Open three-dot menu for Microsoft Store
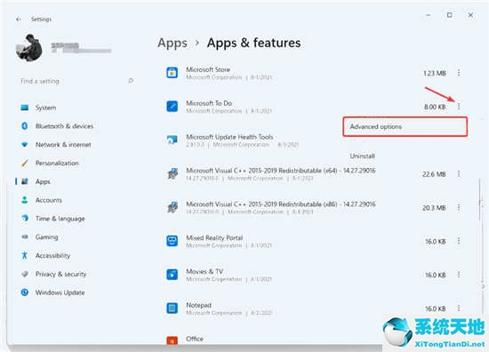 459,73
